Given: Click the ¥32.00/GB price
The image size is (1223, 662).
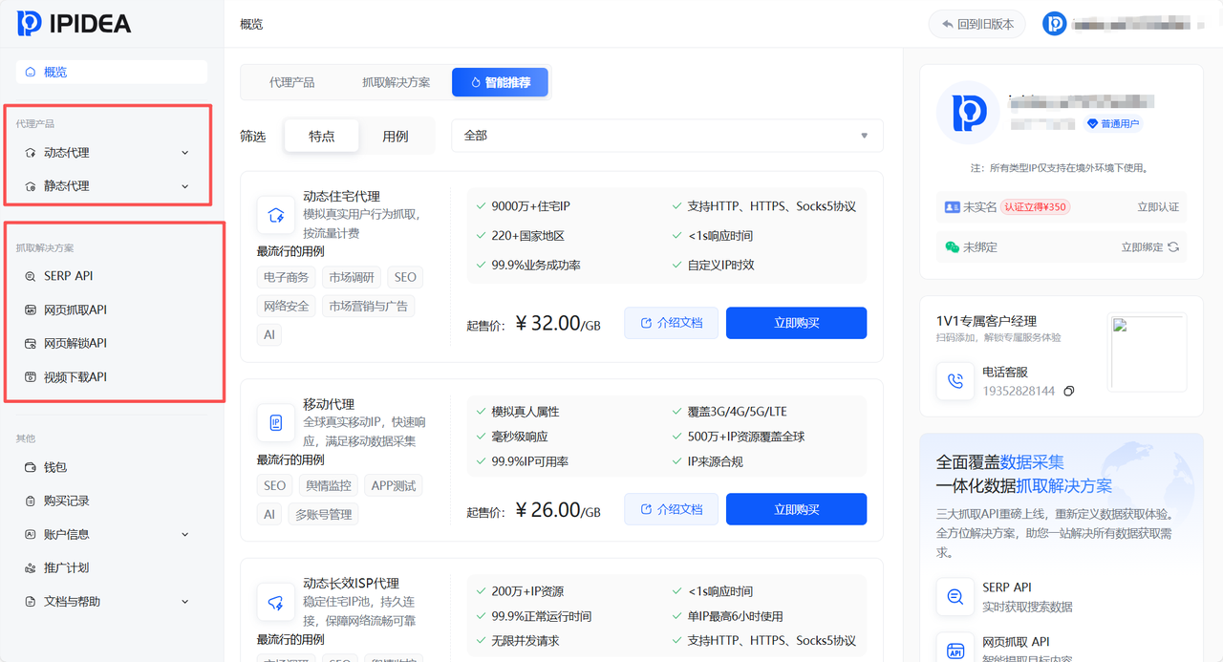Looking at the screenshot, I should click(557, 323).
